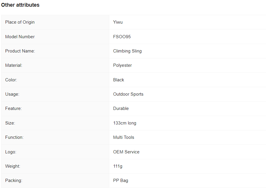
Task: Click the "Polyester" material value
Action: [x=122, y=65]
